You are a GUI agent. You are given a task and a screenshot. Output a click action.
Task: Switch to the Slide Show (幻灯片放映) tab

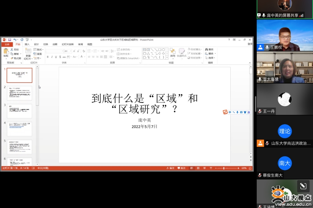[68, 44]
